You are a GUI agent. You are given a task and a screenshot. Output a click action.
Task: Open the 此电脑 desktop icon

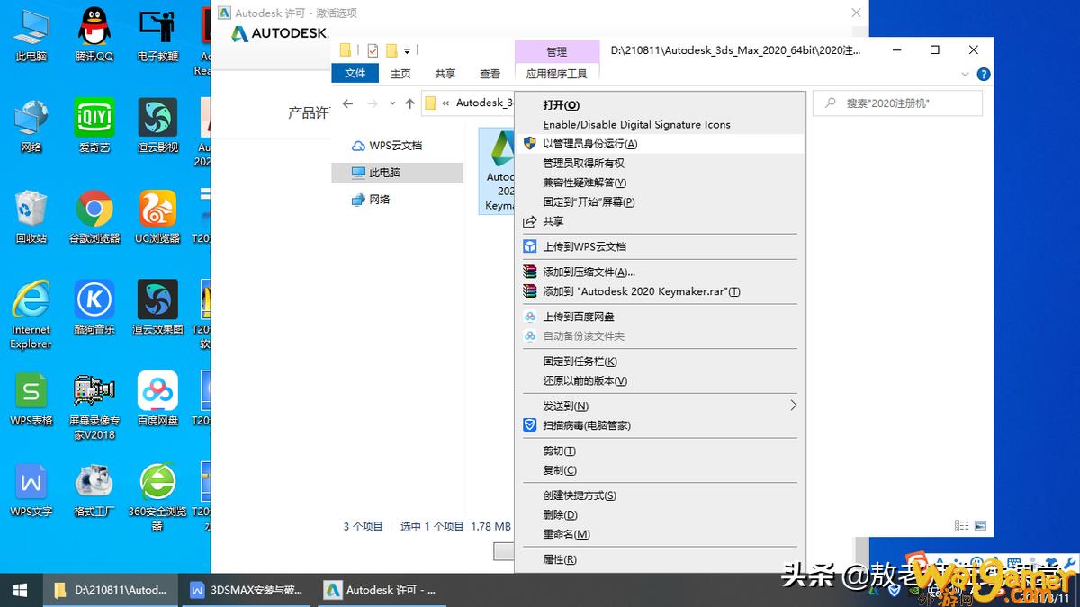pyautogui.click(x=31, y=34)
